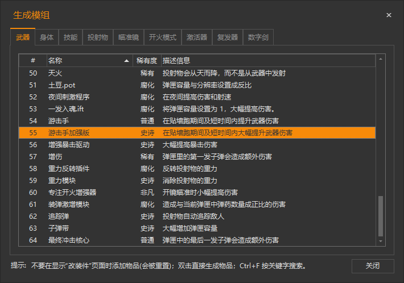Image resolution: width=404 pixels, height=283 pixels.
Task: Open the 开火模式 tab
Action: (163, 38)
